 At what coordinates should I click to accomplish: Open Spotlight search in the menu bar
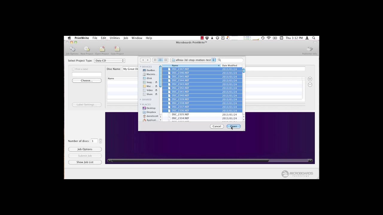click(314, 38)
